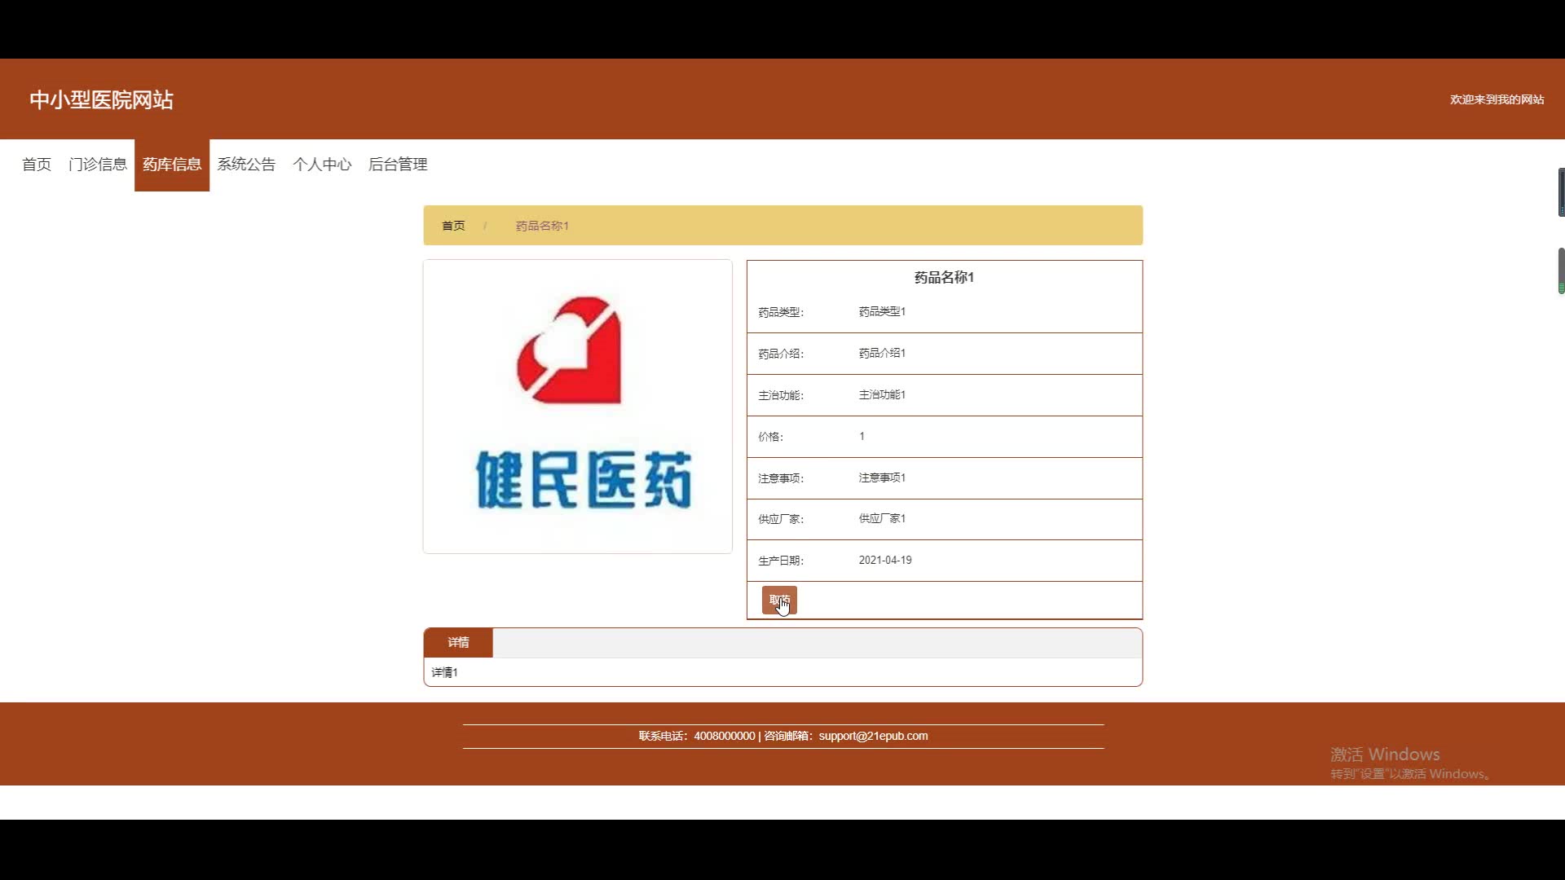
Task: Select the 药库信息 nav item
Action: 172,165
